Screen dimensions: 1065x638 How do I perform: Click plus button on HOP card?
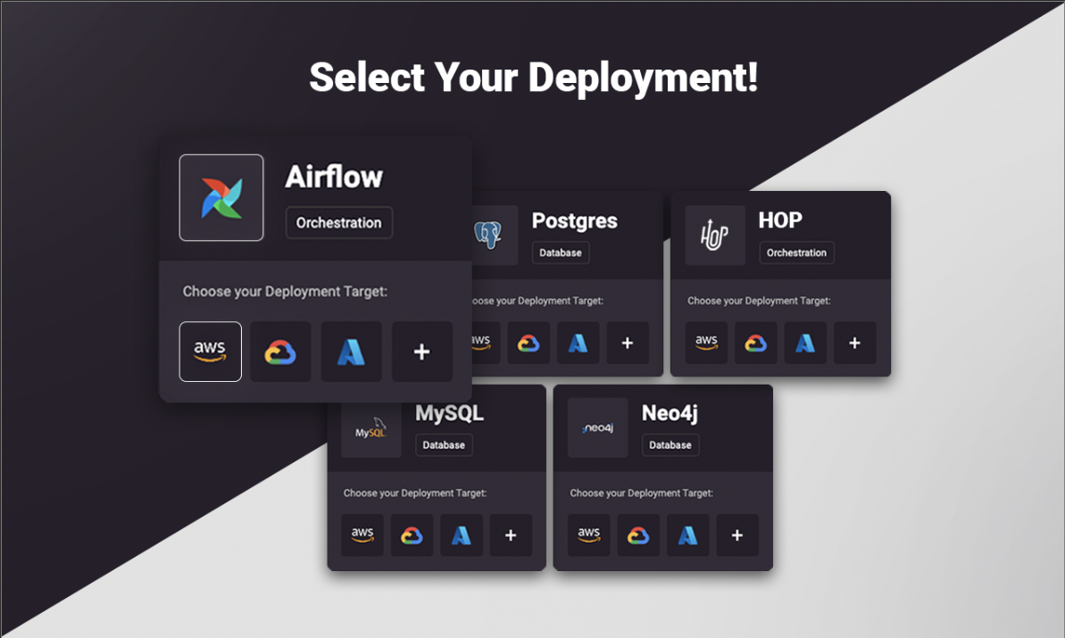854,343
